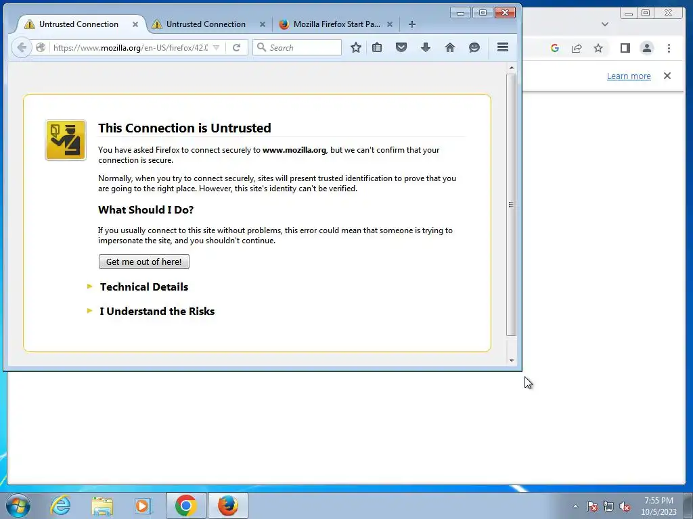This screenshot has width=693, height=519.
Task: Minimize the Firefox window
Action: (x=460, y=13)
